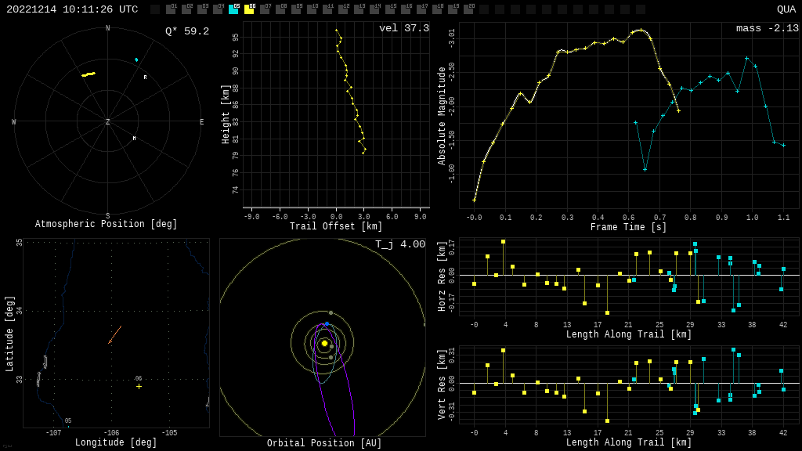Viewport: 802px width, 451px height.
Task: Click the yellow Sun at orbit center
Action: [324, 343]
